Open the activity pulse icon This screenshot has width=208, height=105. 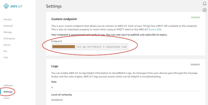205,10
